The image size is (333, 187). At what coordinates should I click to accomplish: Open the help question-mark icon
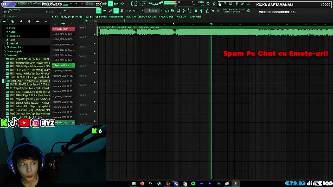[225, 4]
